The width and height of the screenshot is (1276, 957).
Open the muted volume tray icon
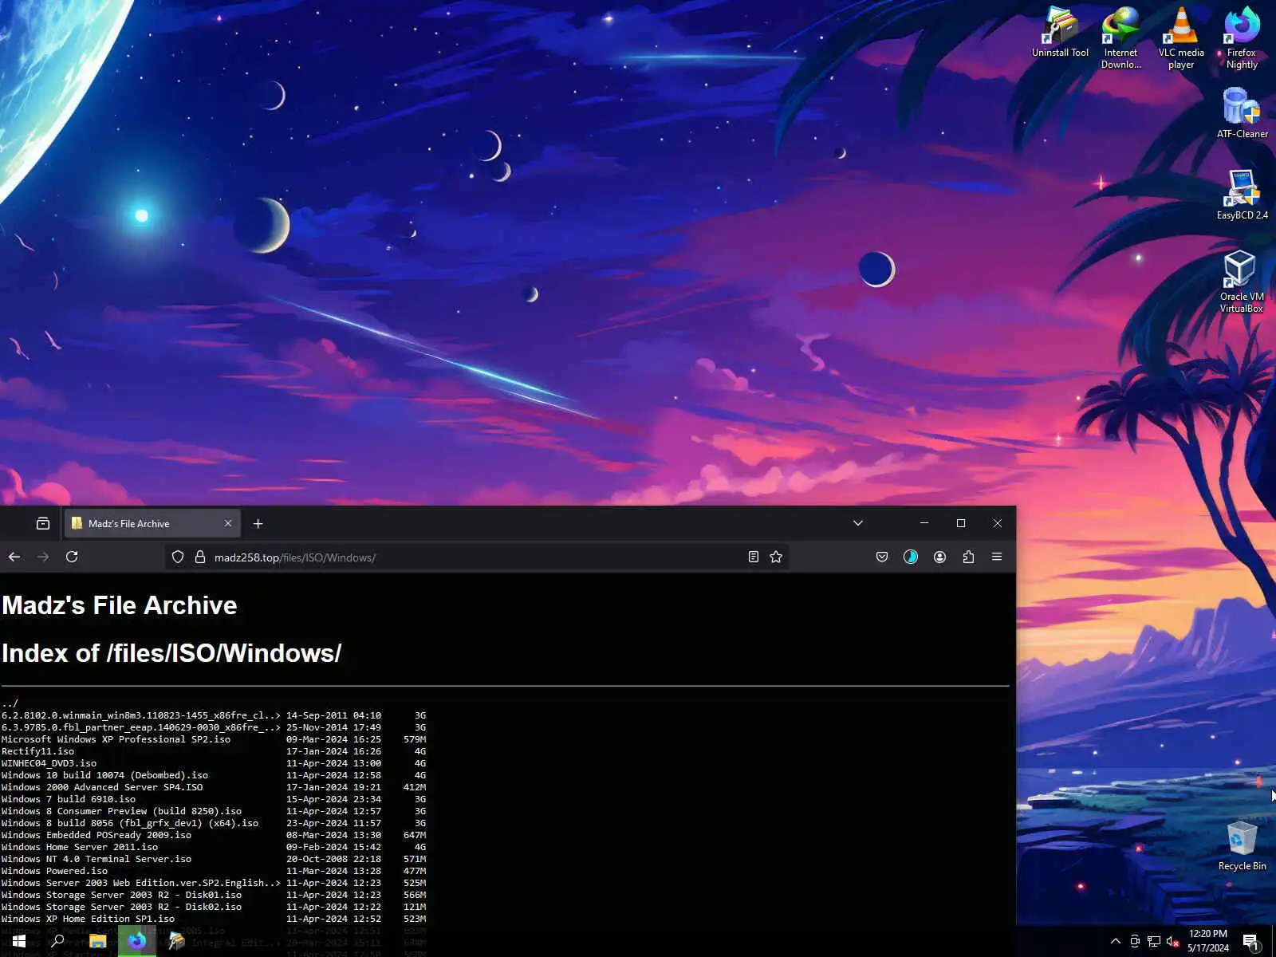pos(1173,941)
